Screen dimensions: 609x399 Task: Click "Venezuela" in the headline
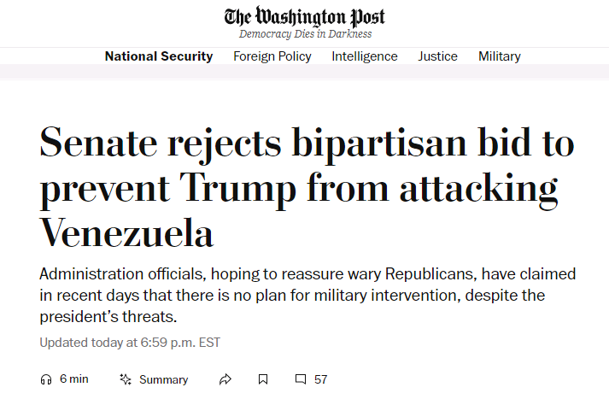point(126,231)
